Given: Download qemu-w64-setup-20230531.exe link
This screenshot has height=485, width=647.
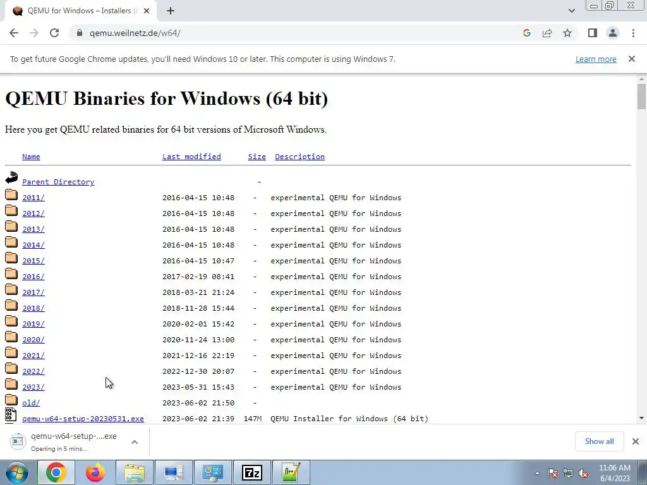Looking at the screenshot, I should (83, 419).
